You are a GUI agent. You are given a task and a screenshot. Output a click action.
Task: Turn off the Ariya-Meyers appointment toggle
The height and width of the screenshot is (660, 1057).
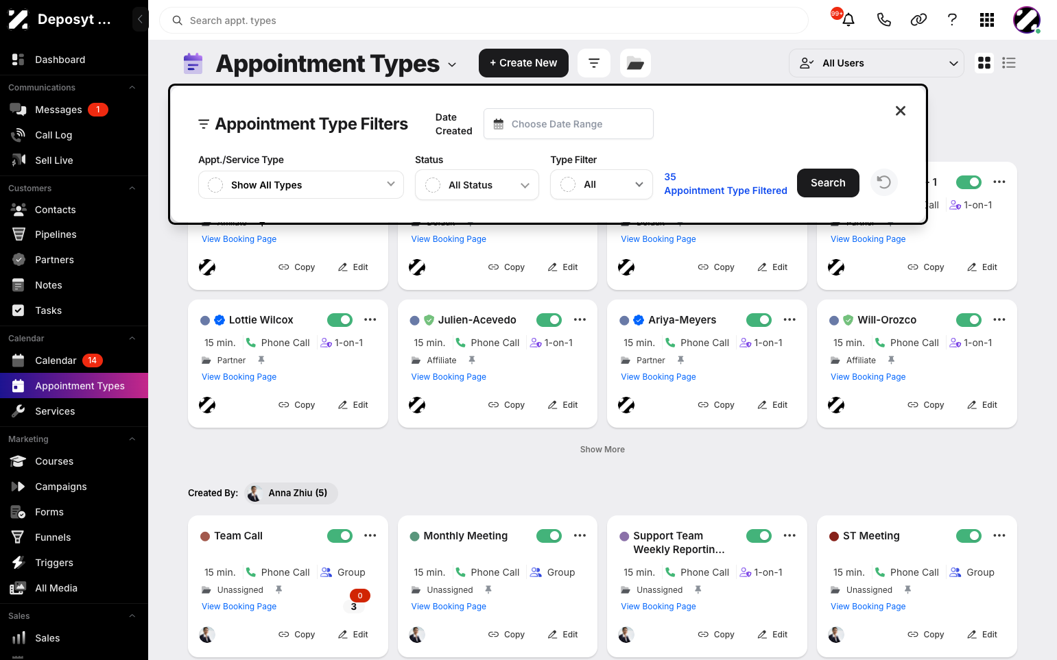coord(759,320)
